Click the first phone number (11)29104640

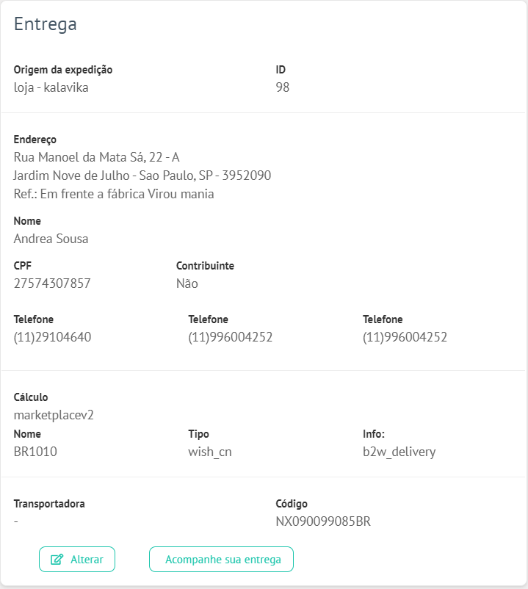(53, 337)
